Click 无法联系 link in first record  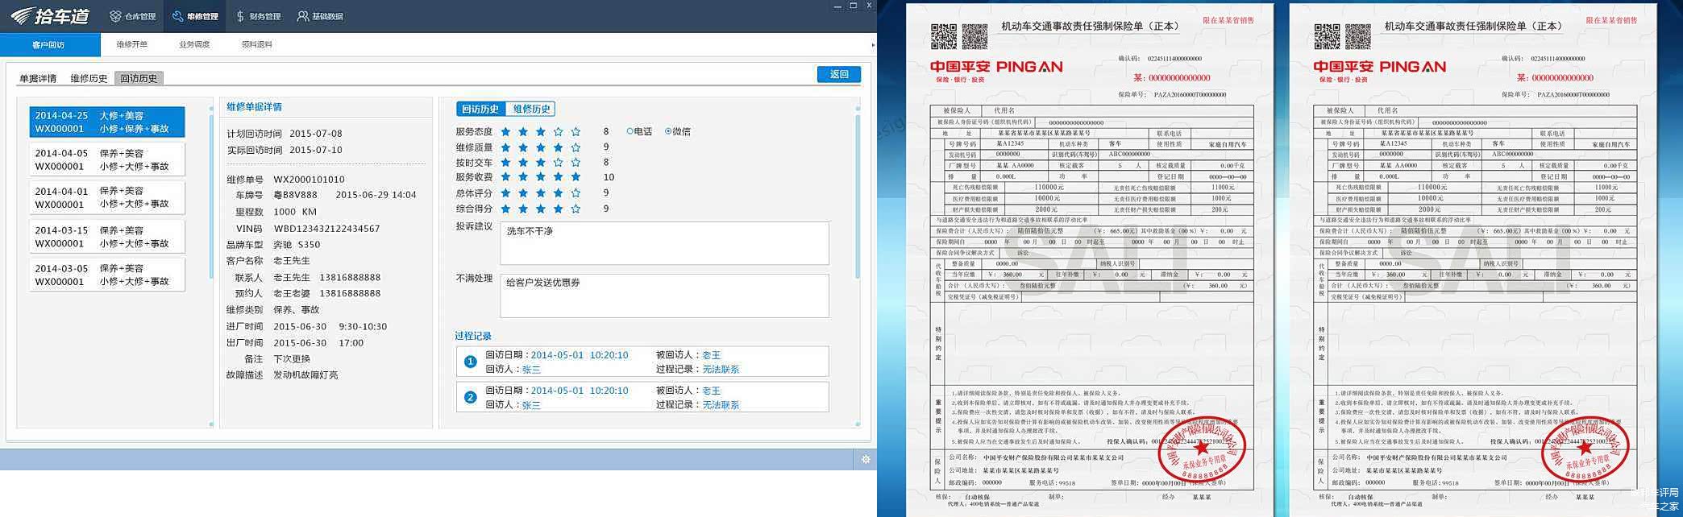[721, 370]
